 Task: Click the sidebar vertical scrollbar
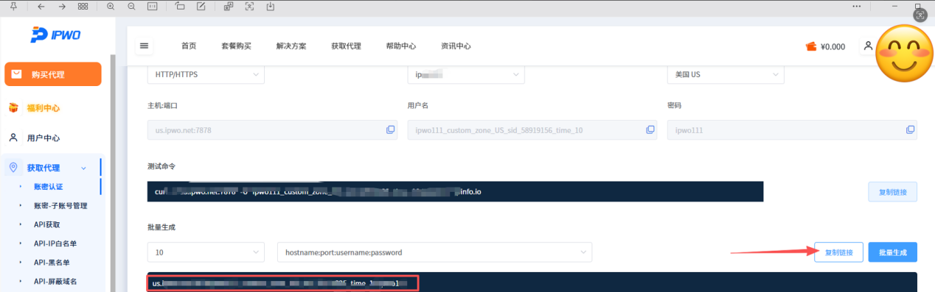[x=113, y=174]
